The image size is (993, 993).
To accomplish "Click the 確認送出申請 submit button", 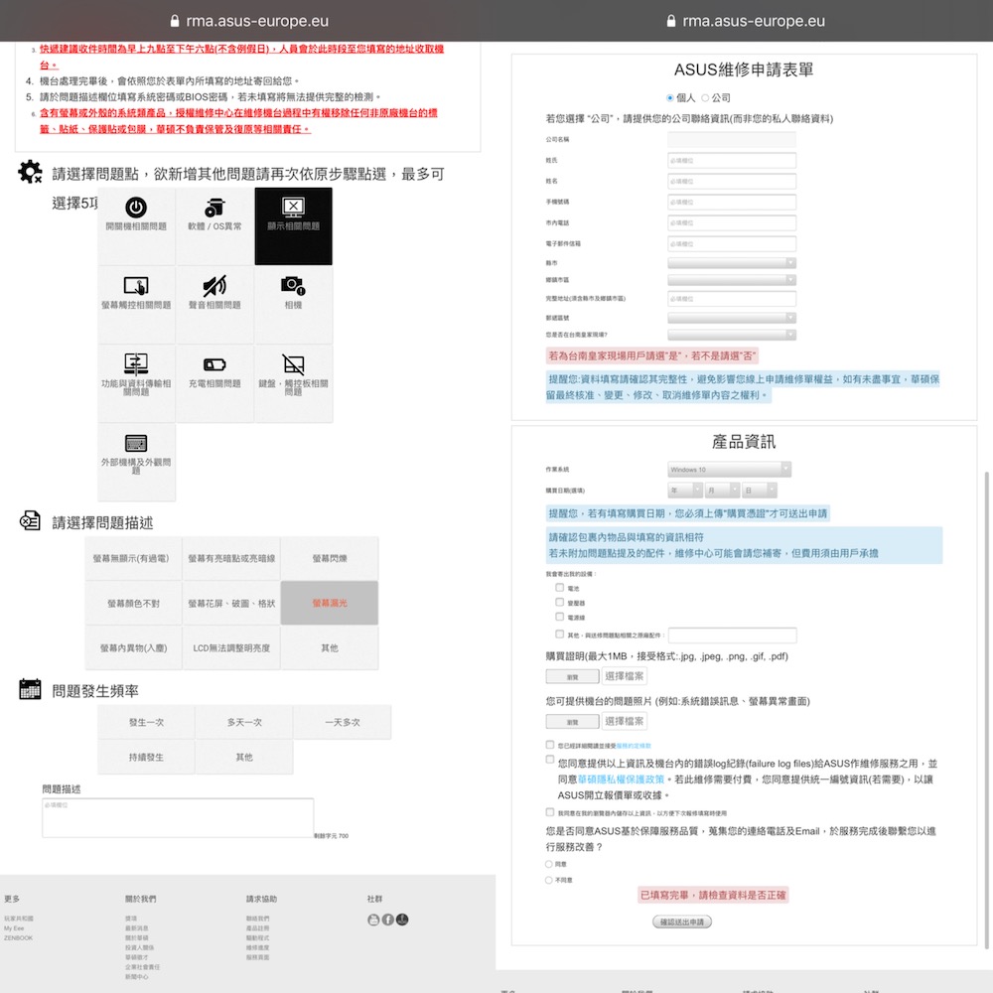I will [x=682, y=922].
